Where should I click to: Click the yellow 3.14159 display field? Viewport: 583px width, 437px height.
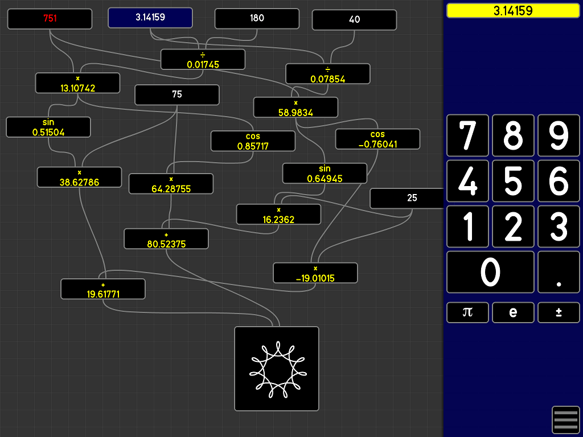[513, 10]
